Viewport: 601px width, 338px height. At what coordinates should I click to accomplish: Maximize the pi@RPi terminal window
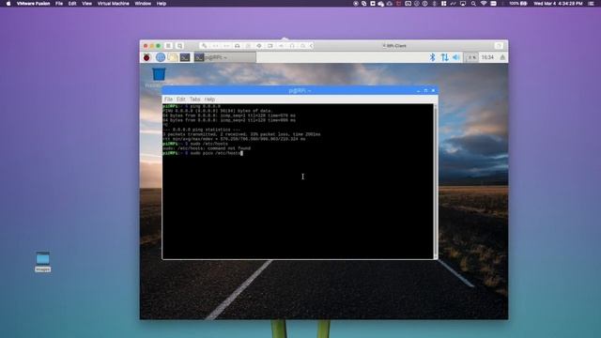coord(425,91)
